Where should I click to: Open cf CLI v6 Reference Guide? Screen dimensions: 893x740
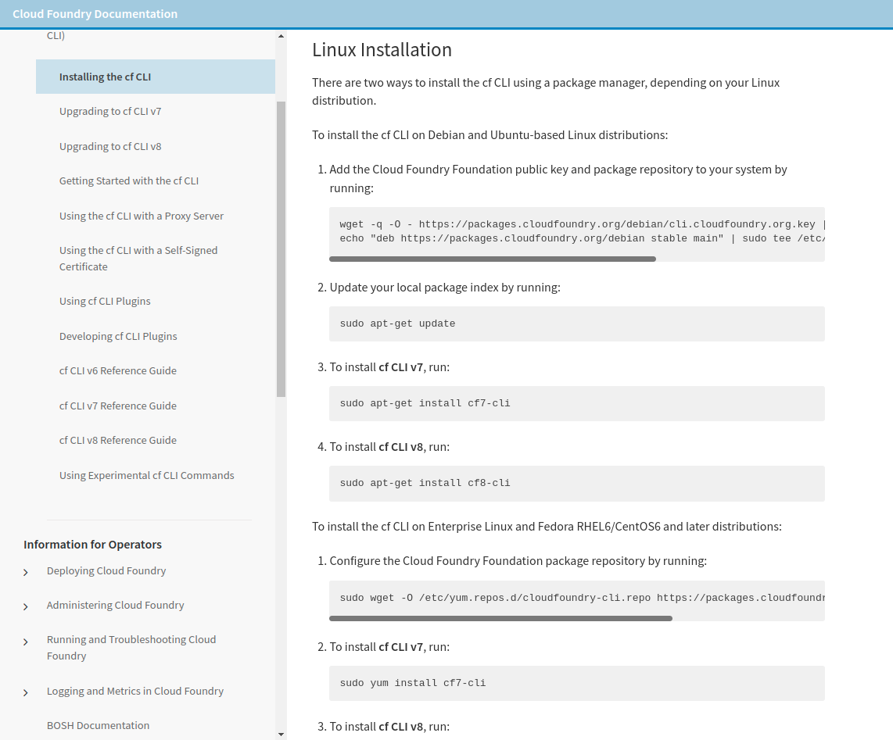118,370
